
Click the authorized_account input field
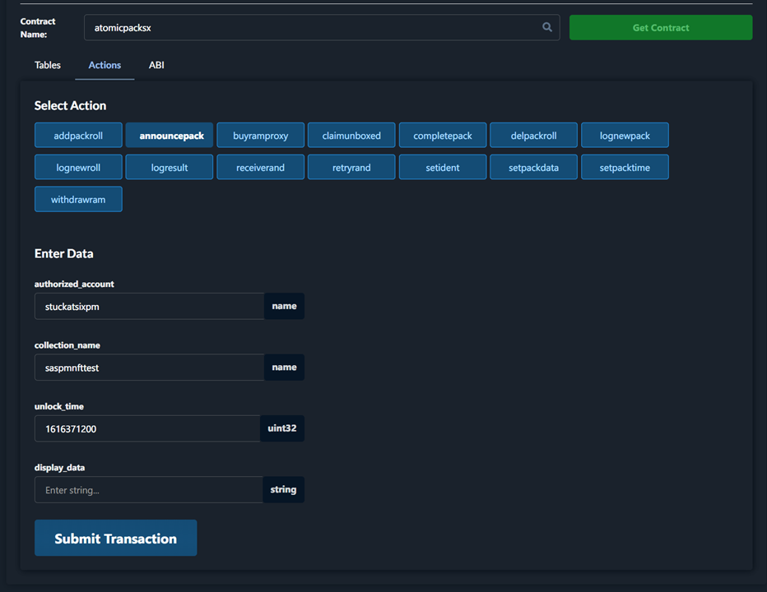(x=149, y=306)
